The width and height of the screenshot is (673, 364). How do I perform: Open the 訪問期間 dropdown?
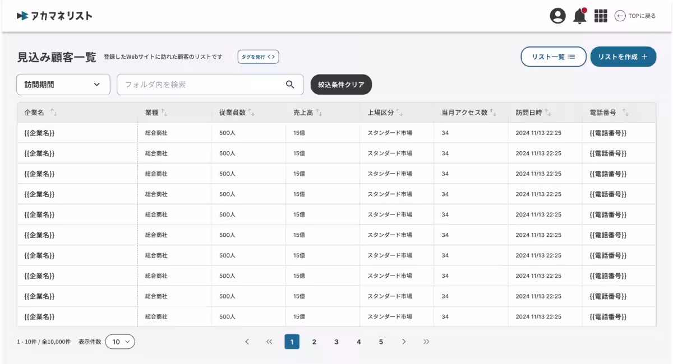click(x=63, y=85)
